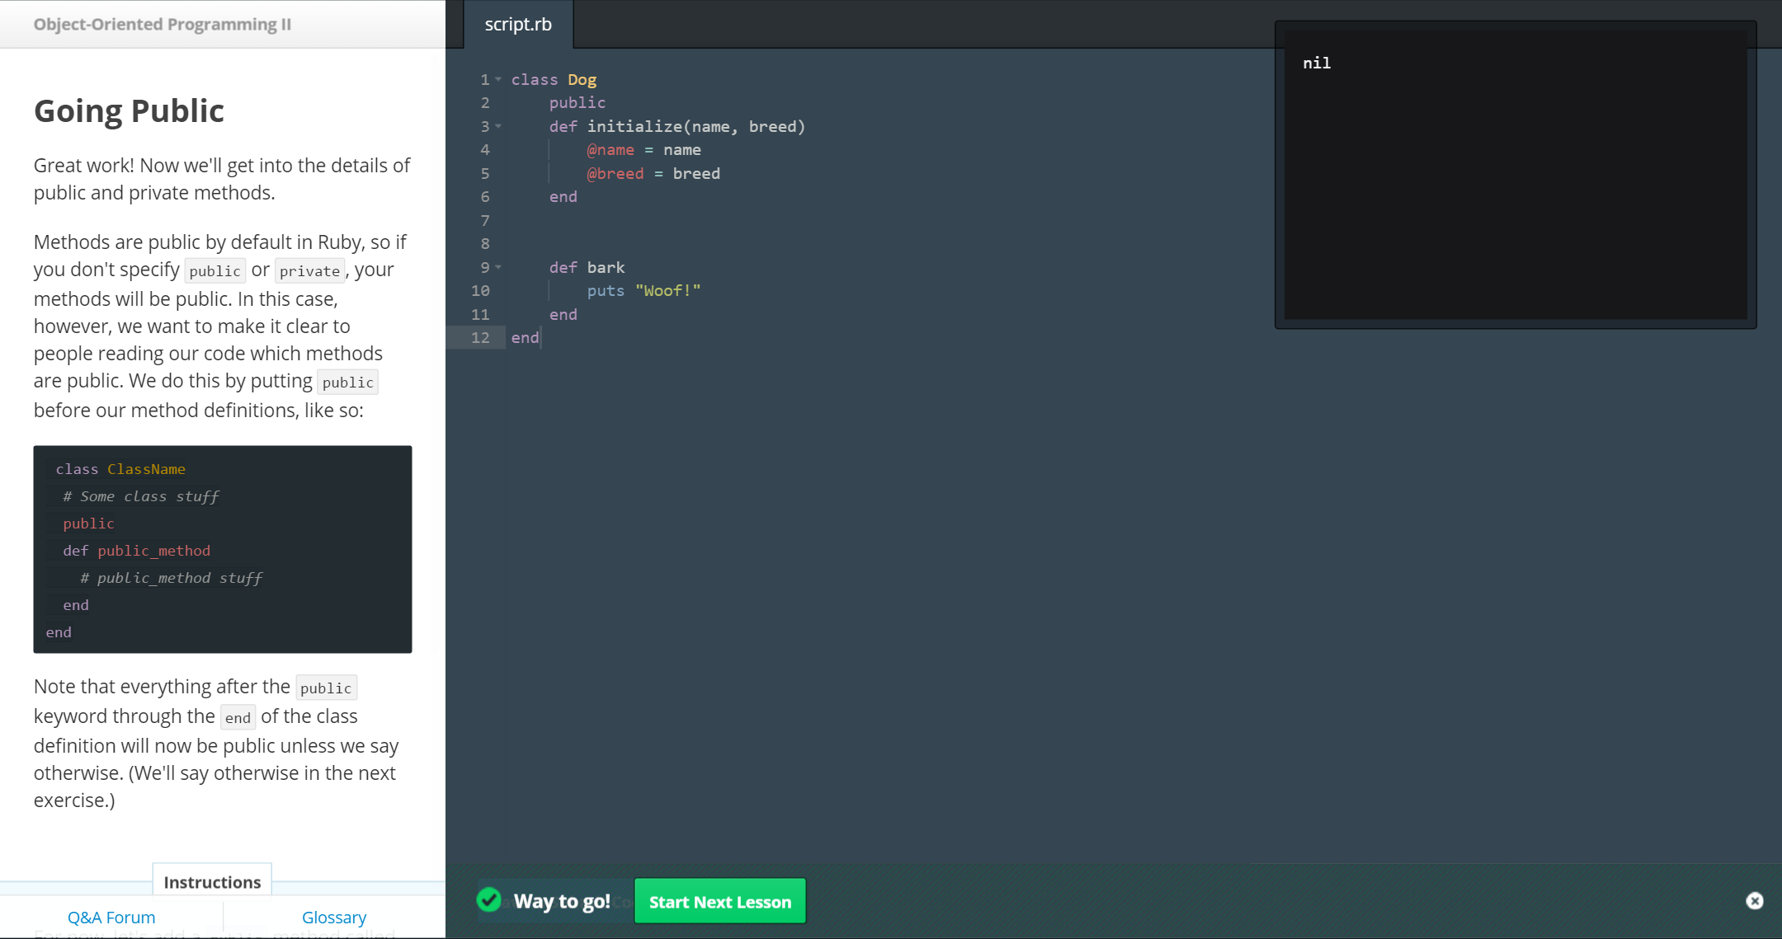Viewport: 1782px width, 939px height.
Task: Place cursor at end on line 12
Action: (540, 337)
